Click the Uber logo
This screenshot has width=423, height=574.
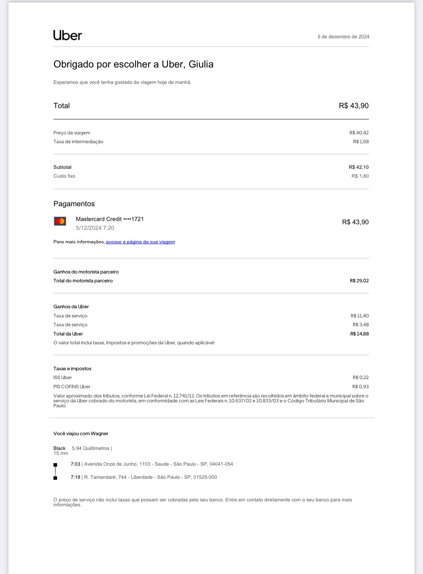point(68,35)
